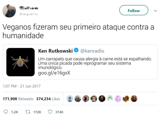The height and width of the screenshot is (121, 161).
Task: Open the tweet author's profile picture
Action: (x=9, y=11)
